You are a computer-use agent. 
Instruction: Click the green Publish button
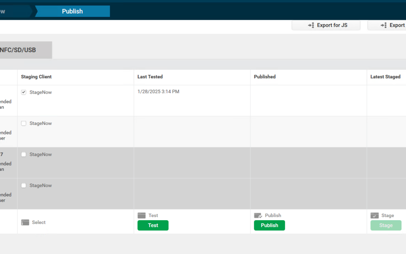coord(270,225)
